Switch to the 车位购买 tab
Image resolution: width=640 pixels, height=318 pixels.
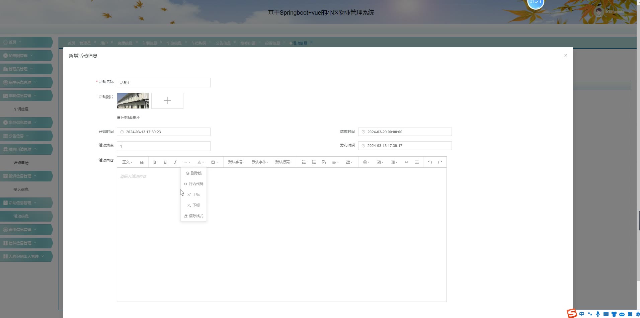199,43
